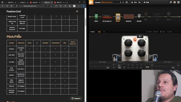The image size is (181, 102).
Task: Select the green DRIVE pedal
Action: click(x=96, y=17)
